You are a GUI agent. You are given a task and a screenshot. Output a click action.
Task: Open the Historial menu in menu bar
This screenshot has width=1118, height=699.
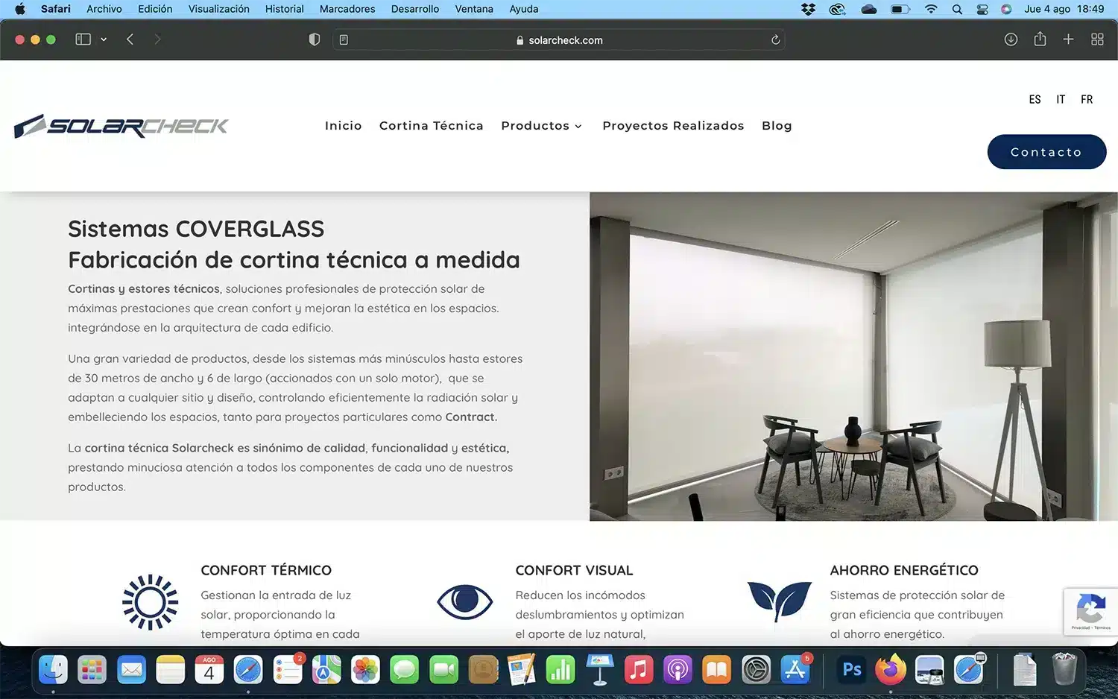(284, 9)
